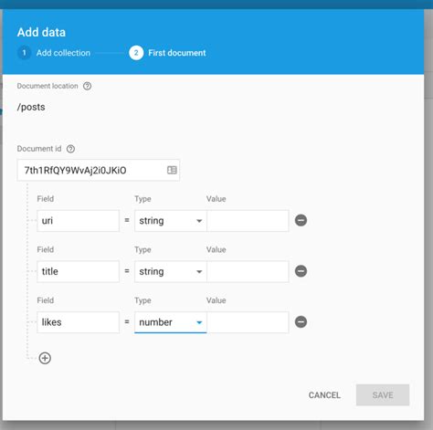Switch to the Add collection step
This screenshot has width=433, height=430.
click(63, 53)
